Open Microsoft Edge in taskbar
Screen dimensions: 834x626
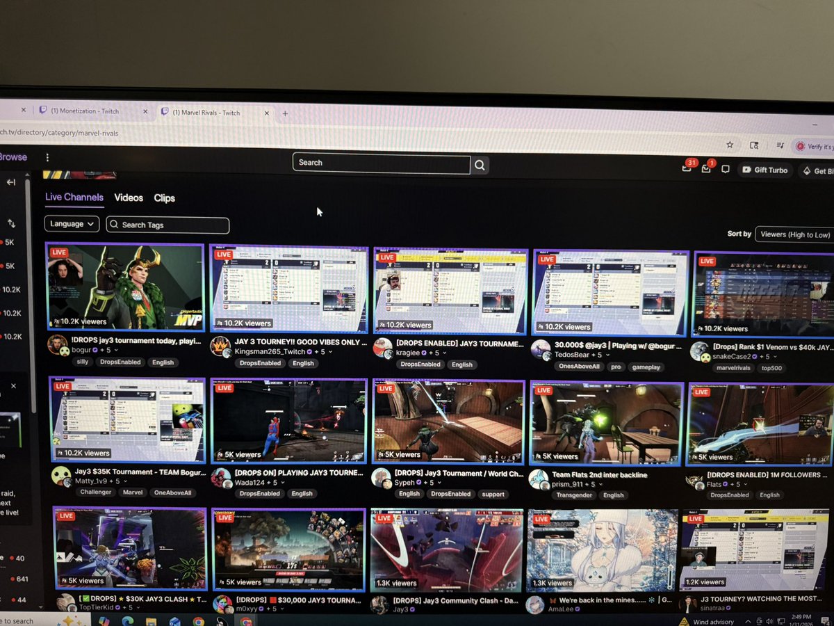pyautogui.click(x=127, y=621)
